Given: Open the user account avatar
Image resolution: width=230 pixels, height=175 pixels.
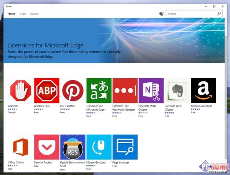Looking at the screenshot, I should pyautogui.click(x=161, y=14).
